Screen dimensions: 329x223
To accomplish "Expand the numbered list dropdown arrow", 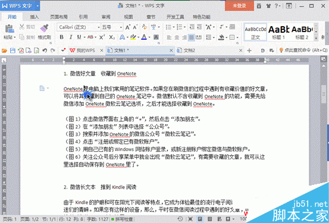I will [x=184, y=27].
